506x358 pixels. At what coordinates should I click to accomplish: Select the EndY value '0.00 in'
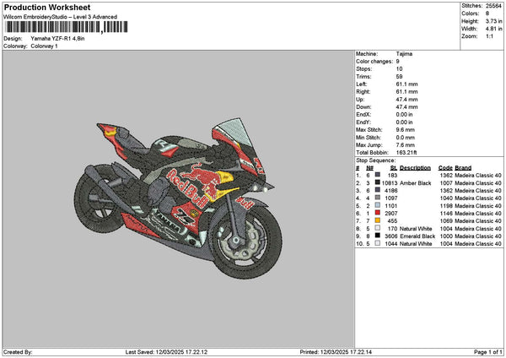[404, 122]
